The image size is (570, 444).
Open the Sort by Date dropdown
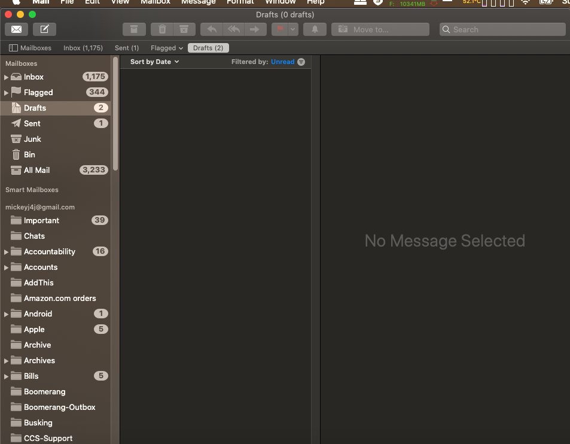(x=154, y=62)
